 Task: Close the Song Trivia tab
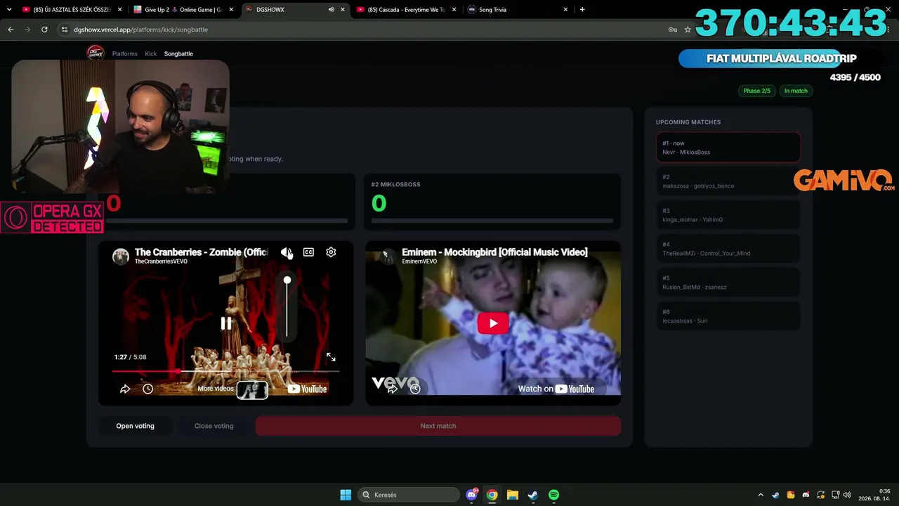[565, 10]
